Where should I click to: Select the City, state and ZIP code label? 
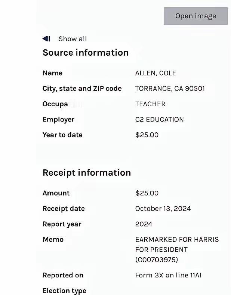click(x=82, y=89)
